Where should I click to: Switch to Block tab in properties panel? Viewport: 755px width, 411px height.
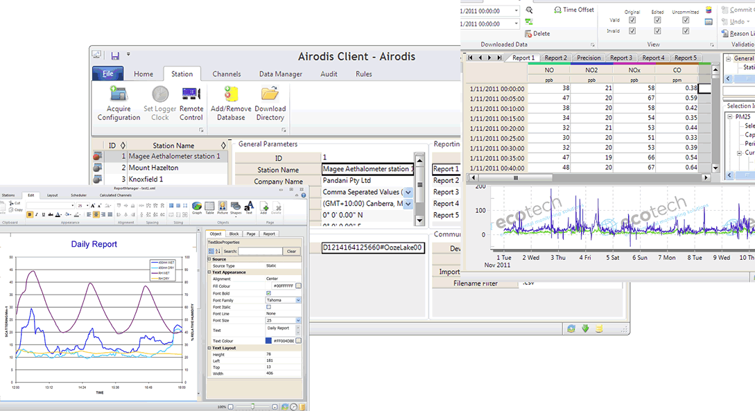point(234,234)
